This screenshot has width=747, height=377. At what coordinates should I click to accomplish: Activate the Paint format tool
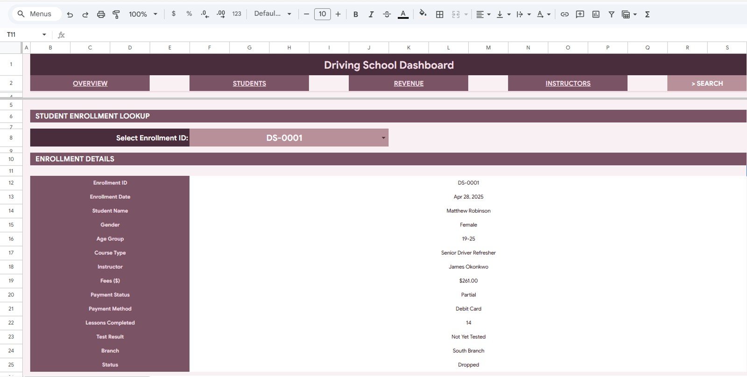click(116, 14)
